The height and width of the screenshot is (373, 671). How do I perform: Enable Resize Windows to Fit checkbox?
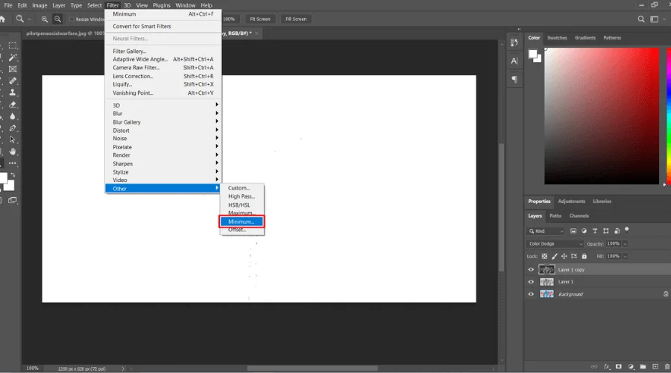[x=72, y=19]
